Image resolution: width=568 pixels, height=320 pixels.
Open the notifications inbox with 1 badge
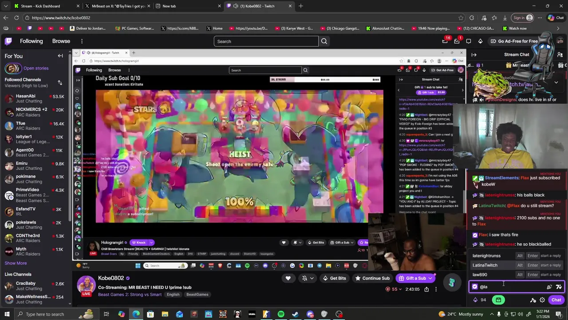pos(457,41)
